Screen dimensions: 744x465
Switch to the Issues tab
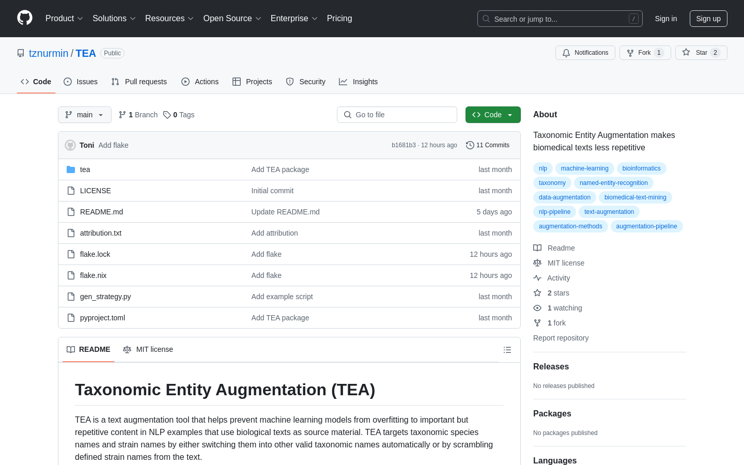point(81,82)
